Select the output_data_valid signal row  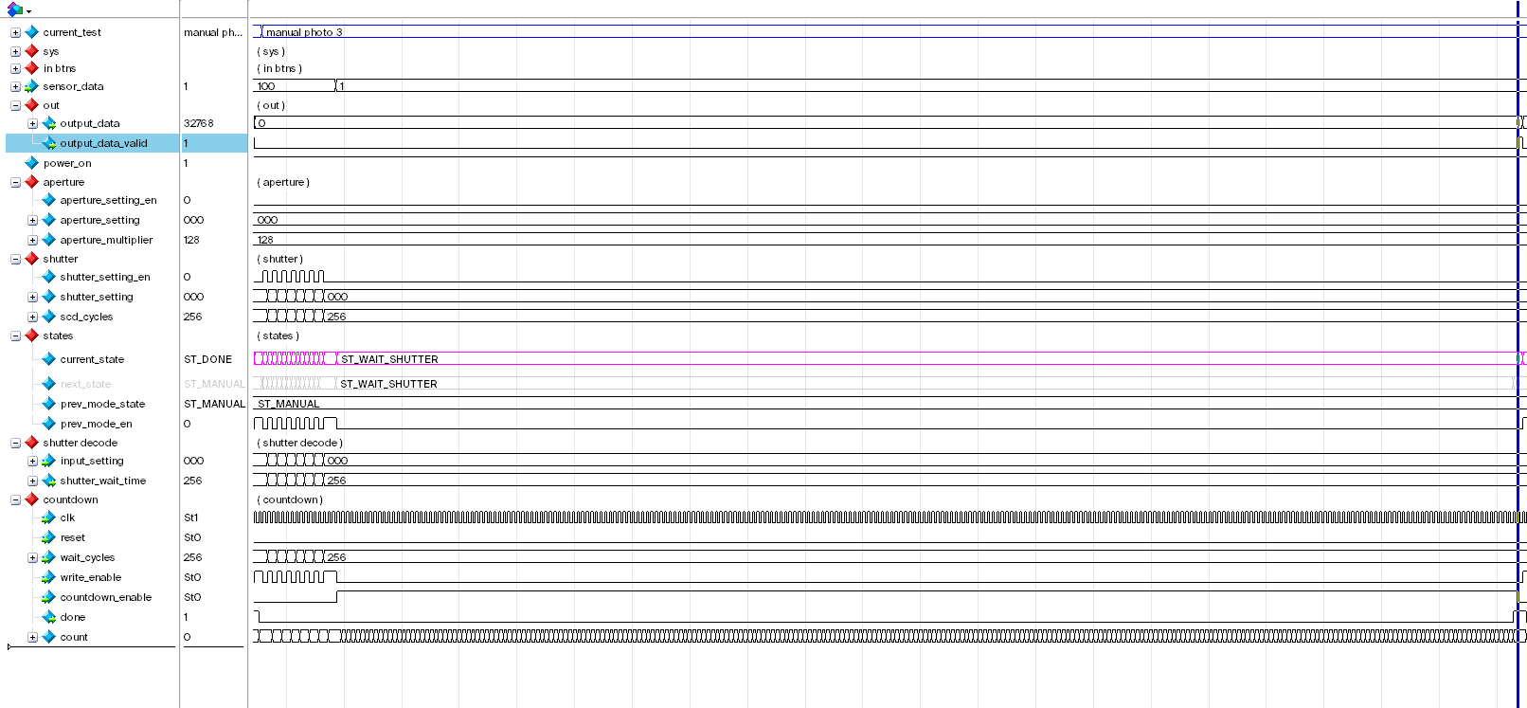[x=127, y=143]
